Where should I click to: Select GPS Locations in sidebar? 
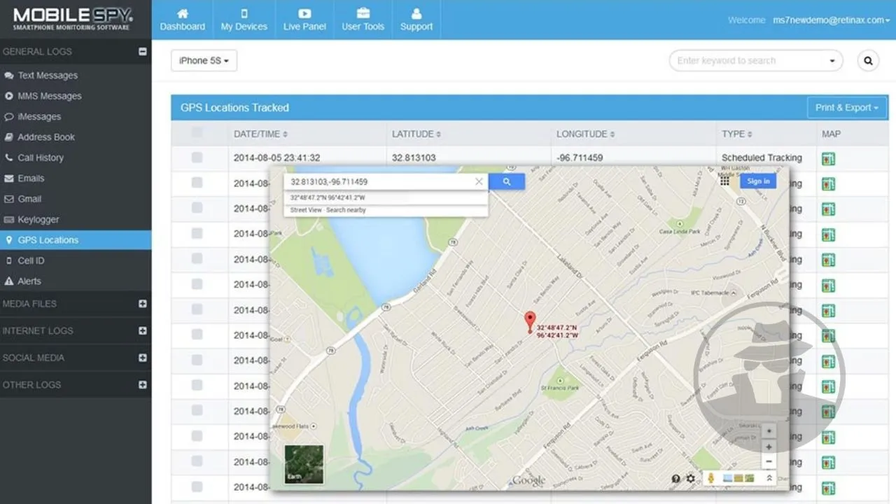click(x=76, y=240)
